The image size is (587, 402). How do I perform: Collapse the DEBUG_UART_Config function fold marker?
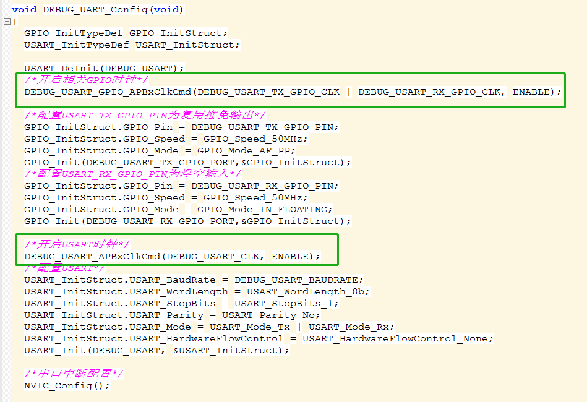[x=7, y=22]
